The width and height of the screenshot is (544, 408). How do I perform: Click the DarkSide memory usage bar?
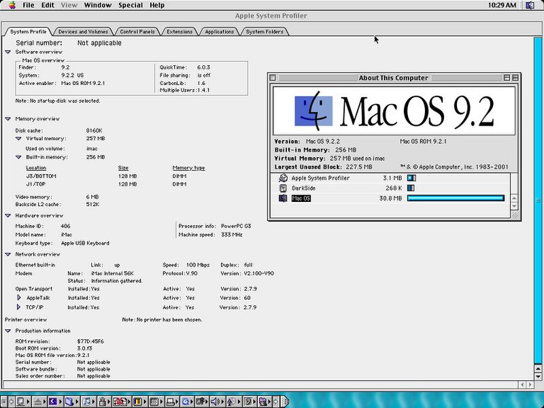pos(411,188)
